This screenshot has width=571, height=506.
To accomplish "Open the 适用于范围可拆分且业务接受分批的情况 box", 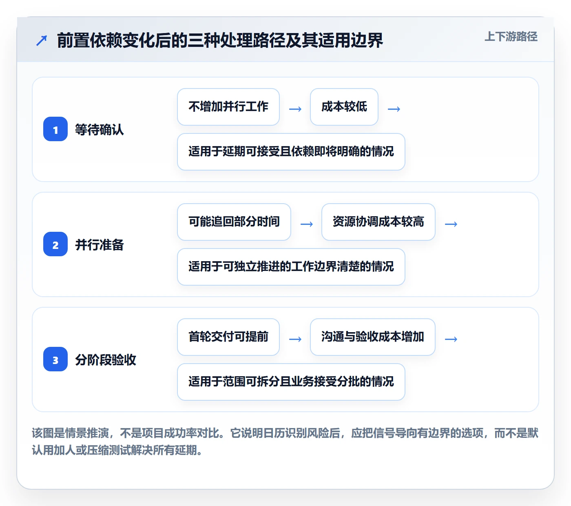I will click(291, 382).
